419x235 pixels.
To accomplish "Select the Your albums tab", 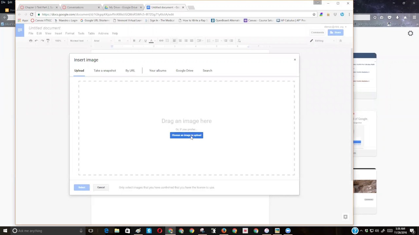I will pos(158,70).
